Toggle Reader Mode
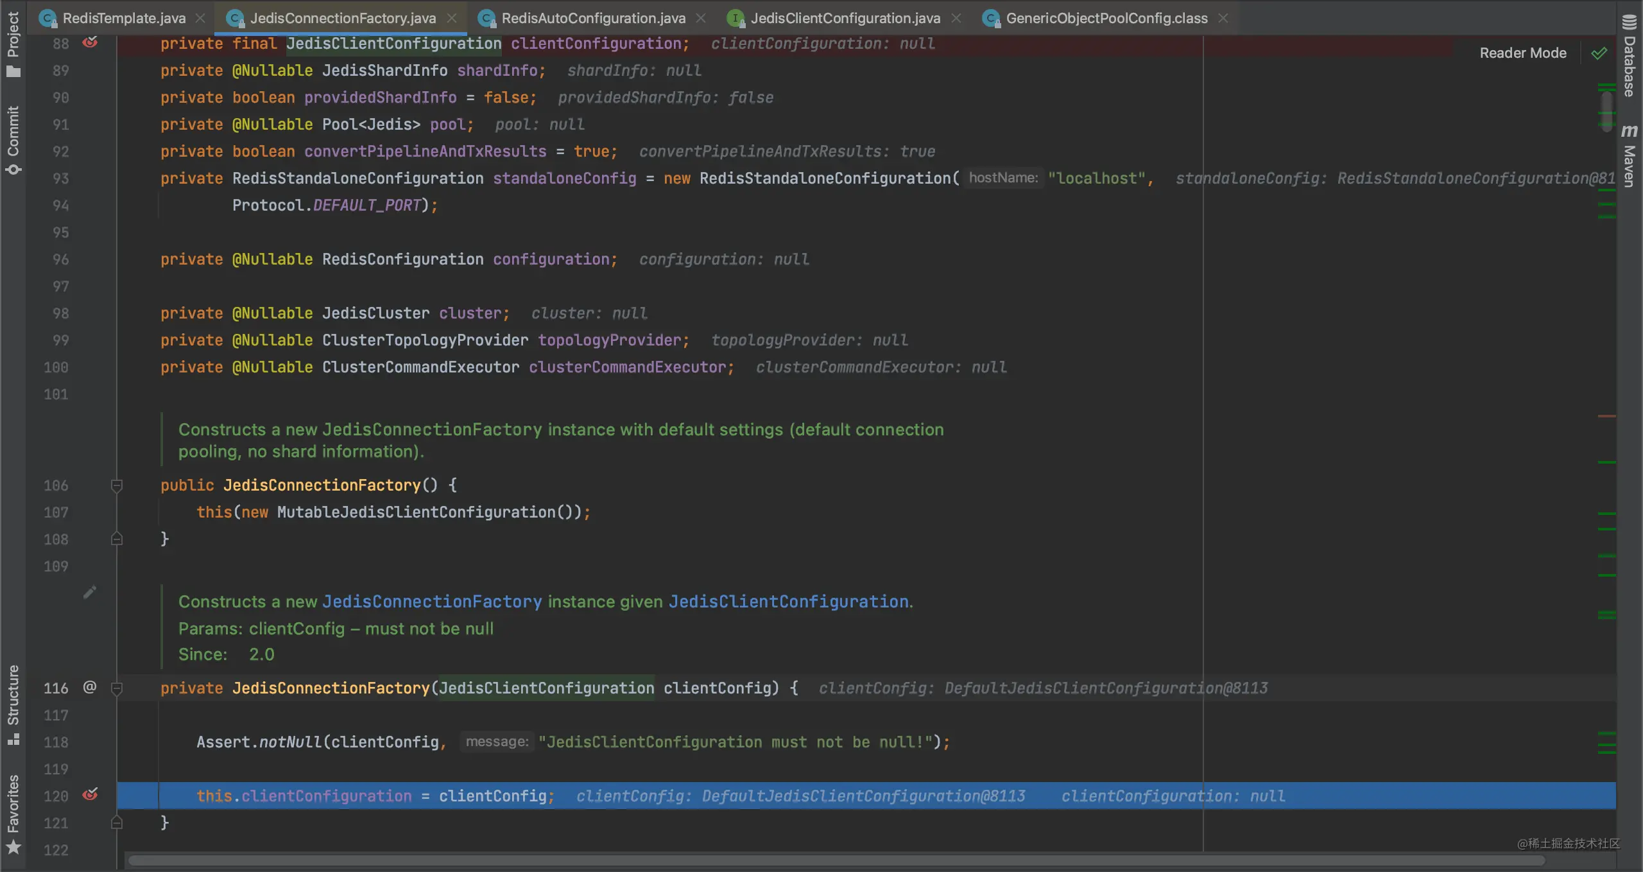This screenshot has height=872, width=1643. [x=1522, y=53]
